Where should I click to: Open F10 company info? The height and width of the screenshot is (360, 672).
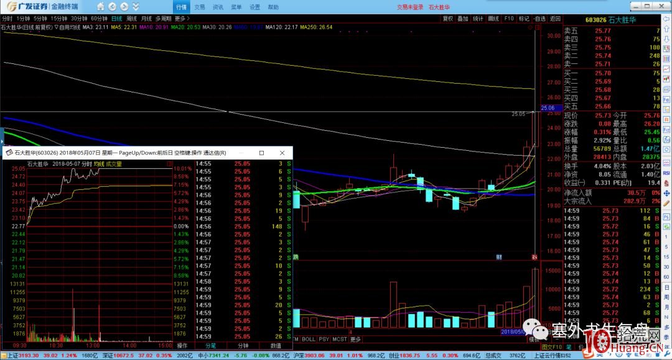(x=509, y=19)
